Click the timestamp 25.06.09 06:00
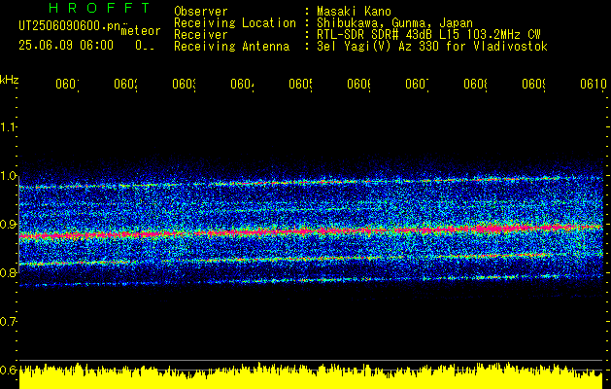The image size is (611, 389). tap(66, 46)
